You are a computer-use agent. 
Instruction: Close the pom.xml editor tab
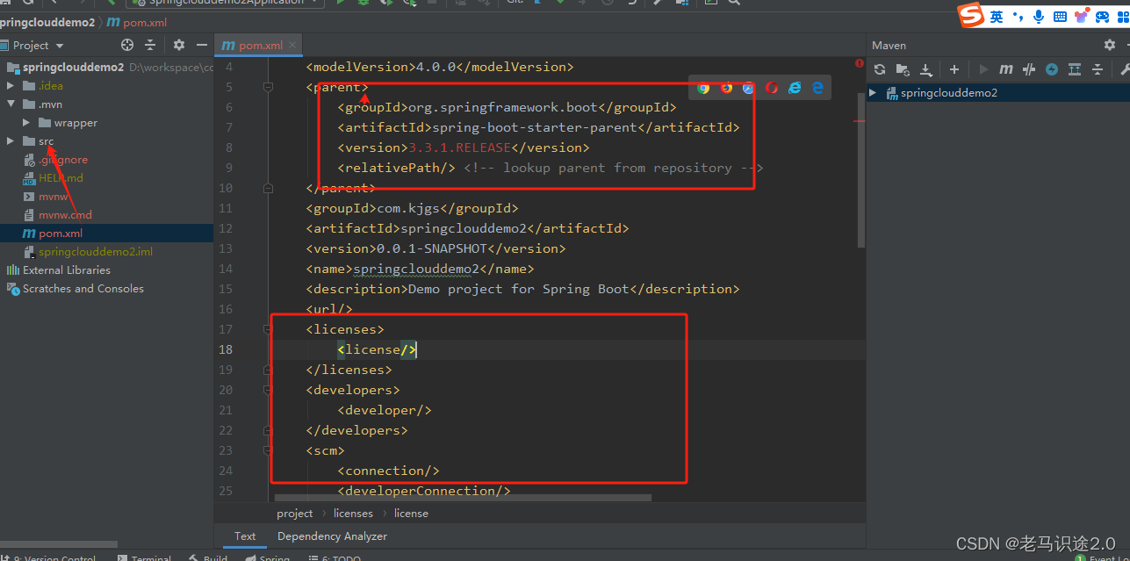pyautogui.click(x=293, y=45)
